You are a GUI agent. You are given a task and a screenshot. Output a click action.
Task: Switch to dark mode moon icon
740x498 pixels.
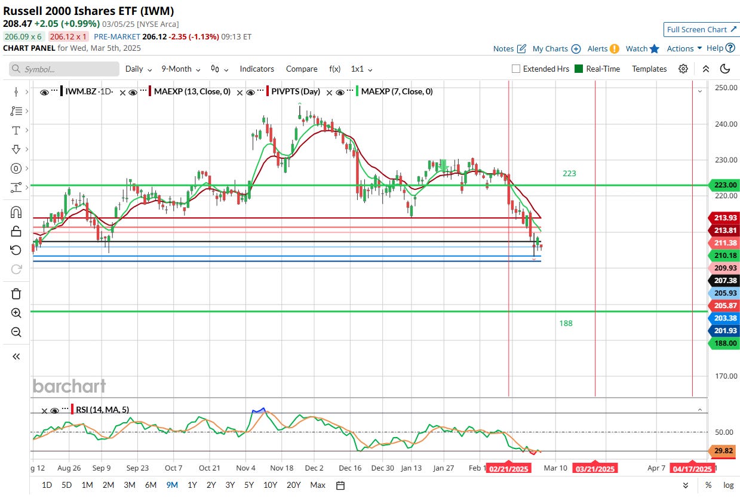725,69
